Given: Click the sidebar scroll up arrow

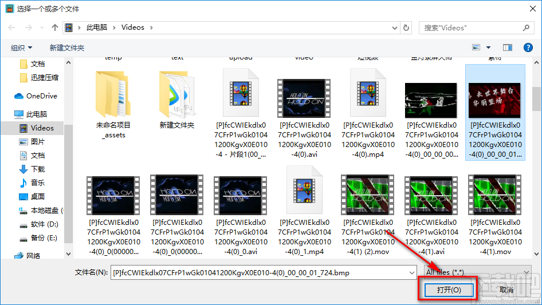Looking at the screenshot, I should coord(68,63).
